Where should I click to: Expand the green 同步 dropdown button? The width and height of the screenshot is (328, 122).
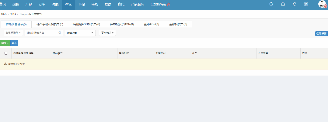[x=5, y=43]
